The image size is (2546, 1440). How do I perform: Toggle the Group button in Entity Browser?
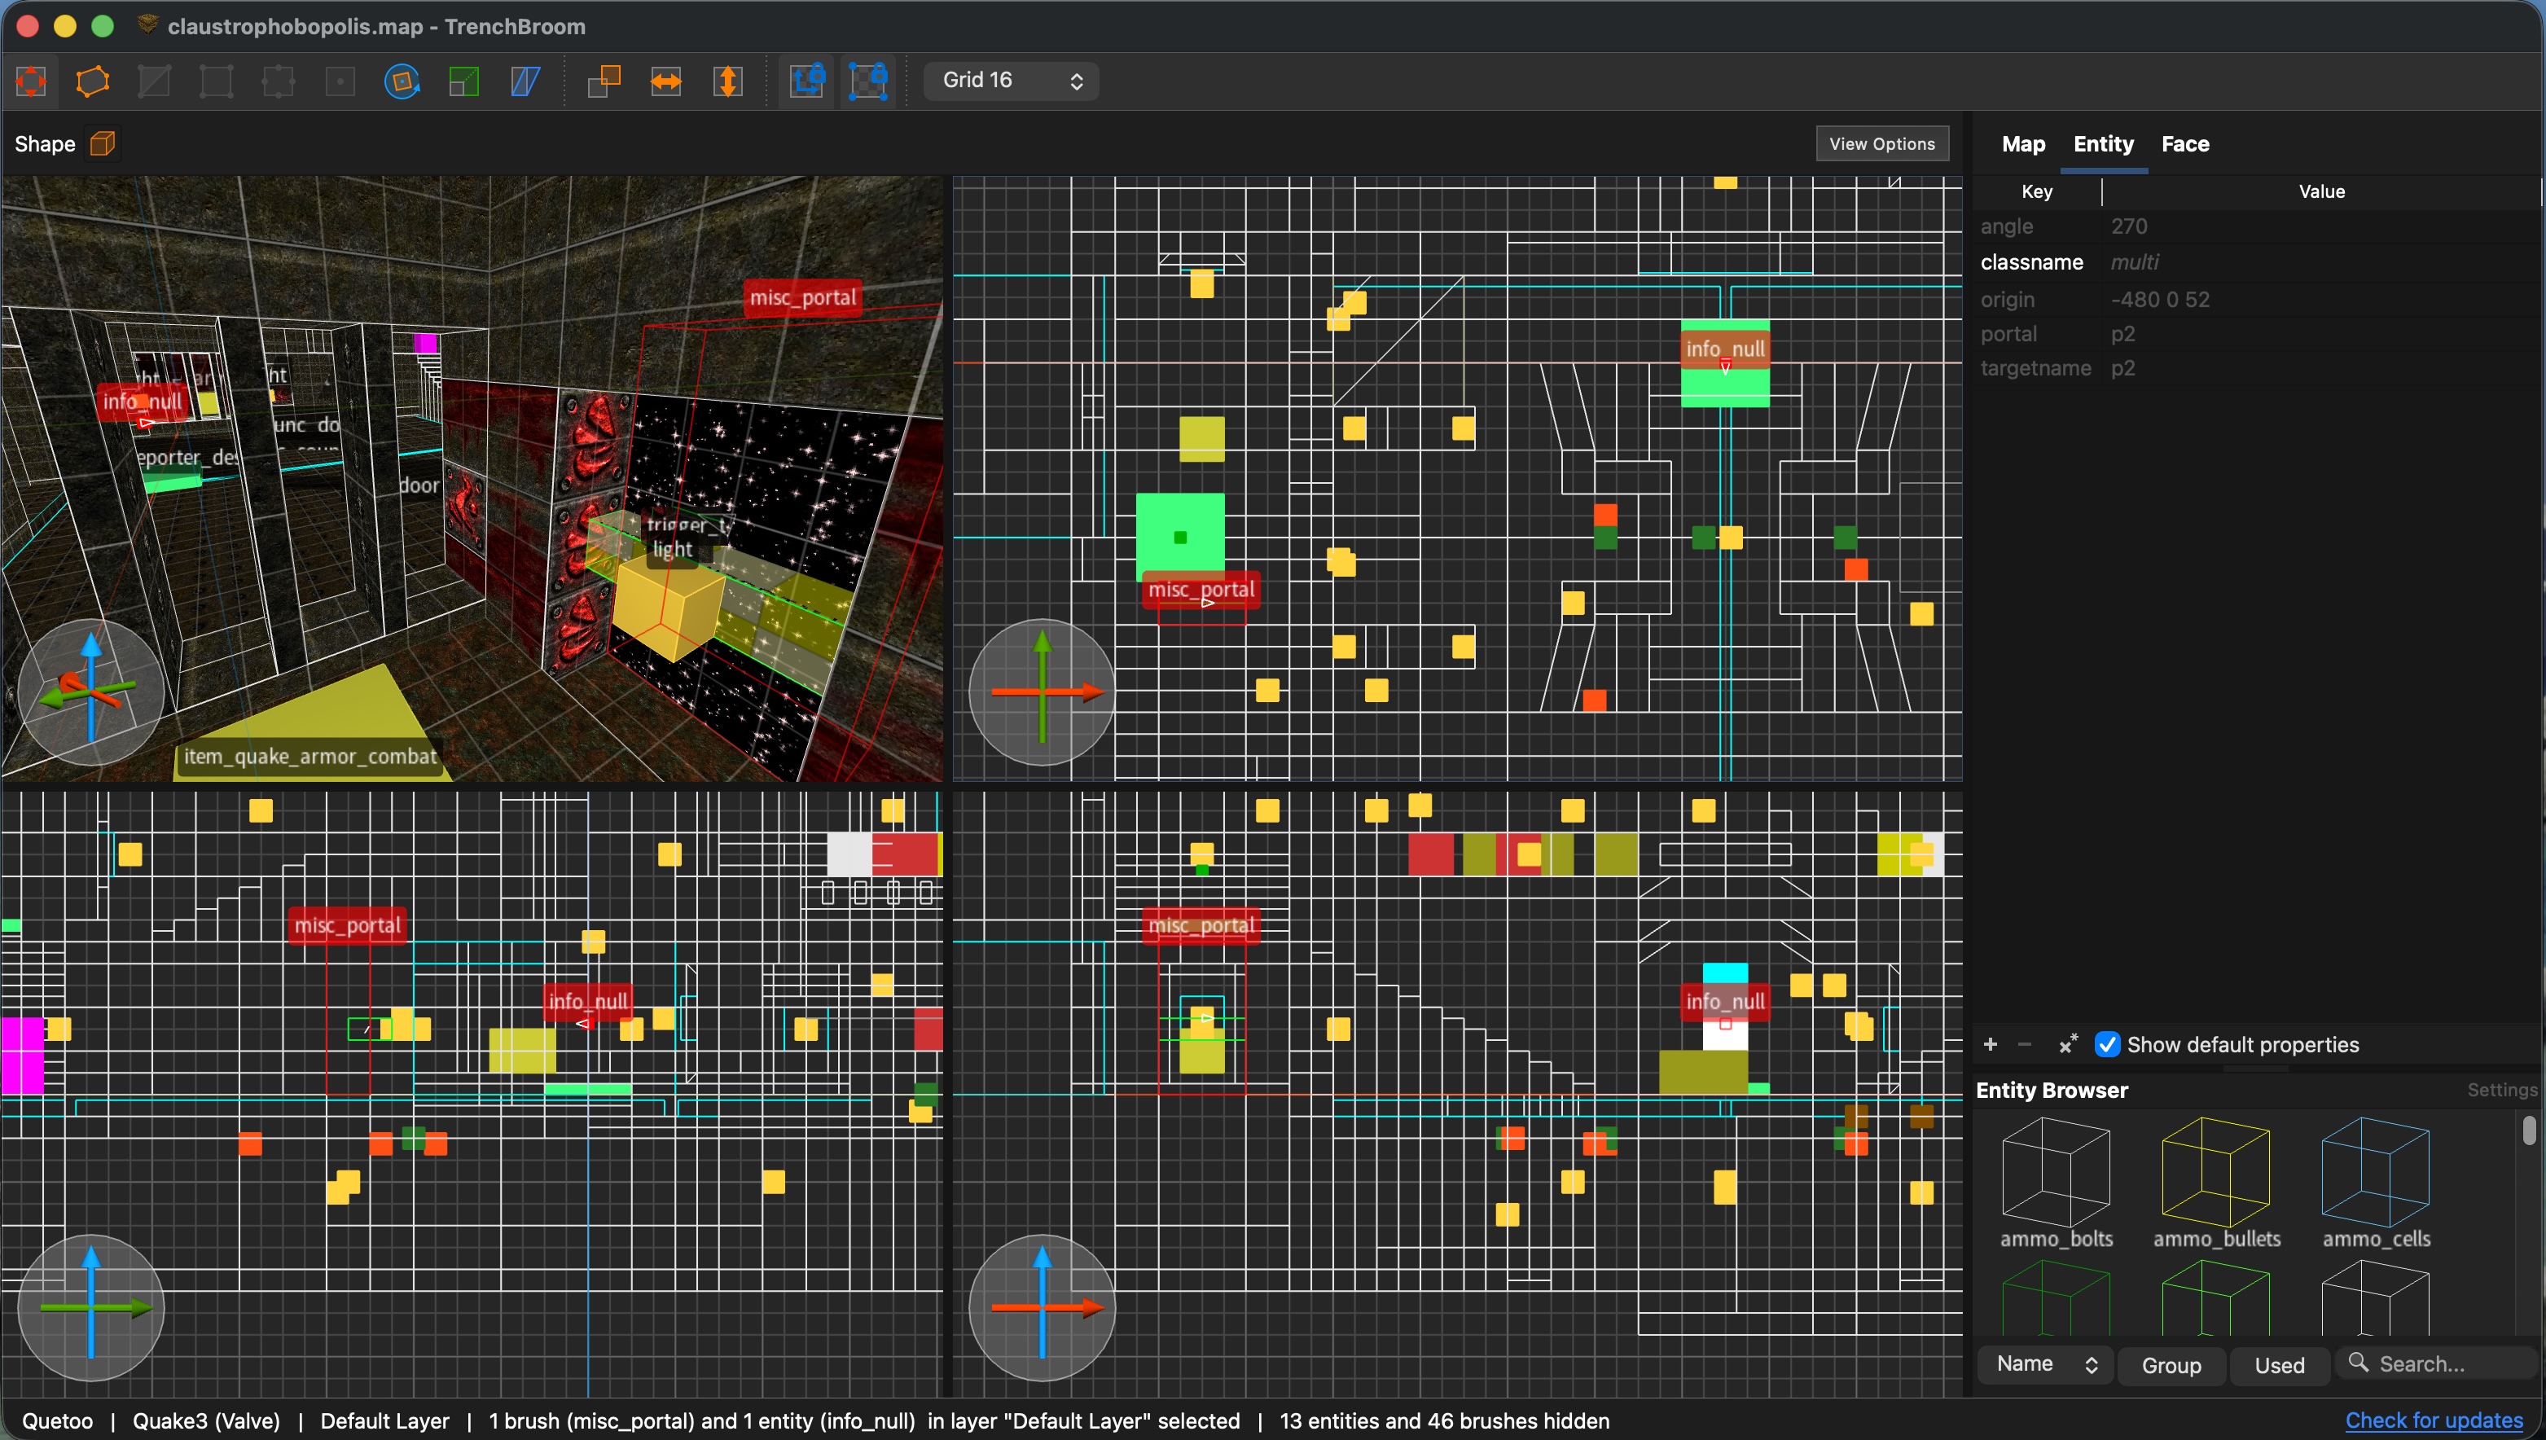click(2171, 1366)
